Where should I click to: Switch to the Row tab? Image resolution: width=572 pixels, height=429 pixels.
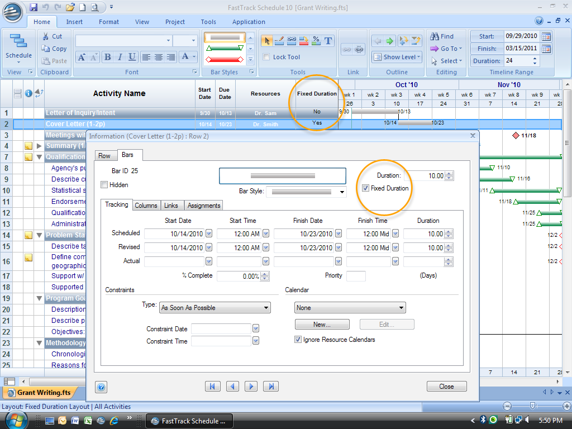click(104, 155)
